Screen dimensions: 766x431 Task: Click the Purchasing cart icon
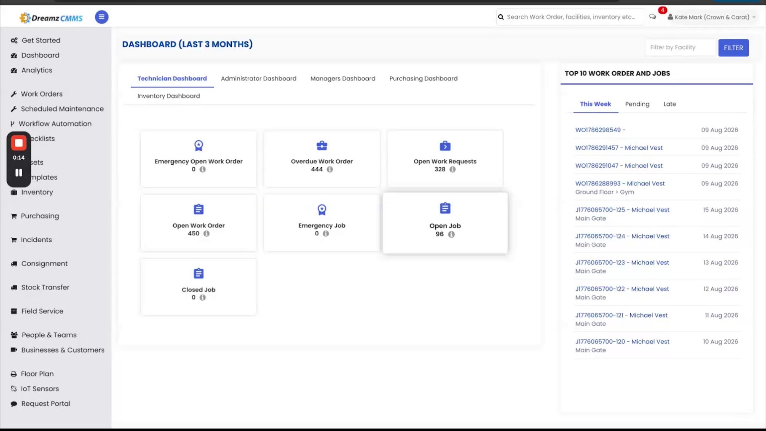tap(14, 216)
